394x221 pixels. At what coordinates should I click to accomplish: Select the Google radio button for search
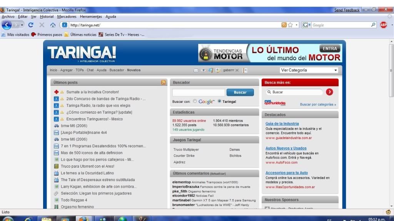(x=195, y=101)
